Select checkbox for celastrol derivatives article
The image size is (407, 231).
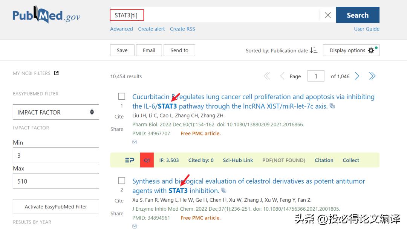(x=121, y=181)
